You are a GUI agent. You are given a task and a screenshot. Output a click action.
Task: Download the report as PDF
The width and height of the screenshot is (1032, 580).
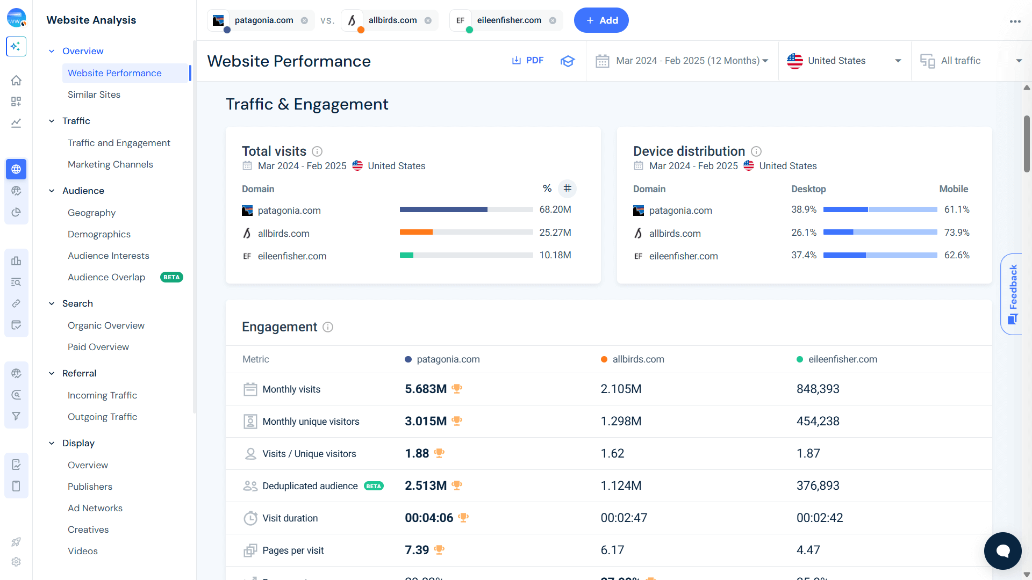tap(528, 60)
